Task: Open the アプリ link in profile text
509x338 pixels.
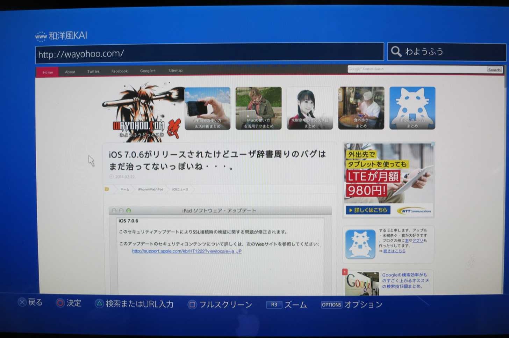Action: pyautogui.click(x=418, y=241)
